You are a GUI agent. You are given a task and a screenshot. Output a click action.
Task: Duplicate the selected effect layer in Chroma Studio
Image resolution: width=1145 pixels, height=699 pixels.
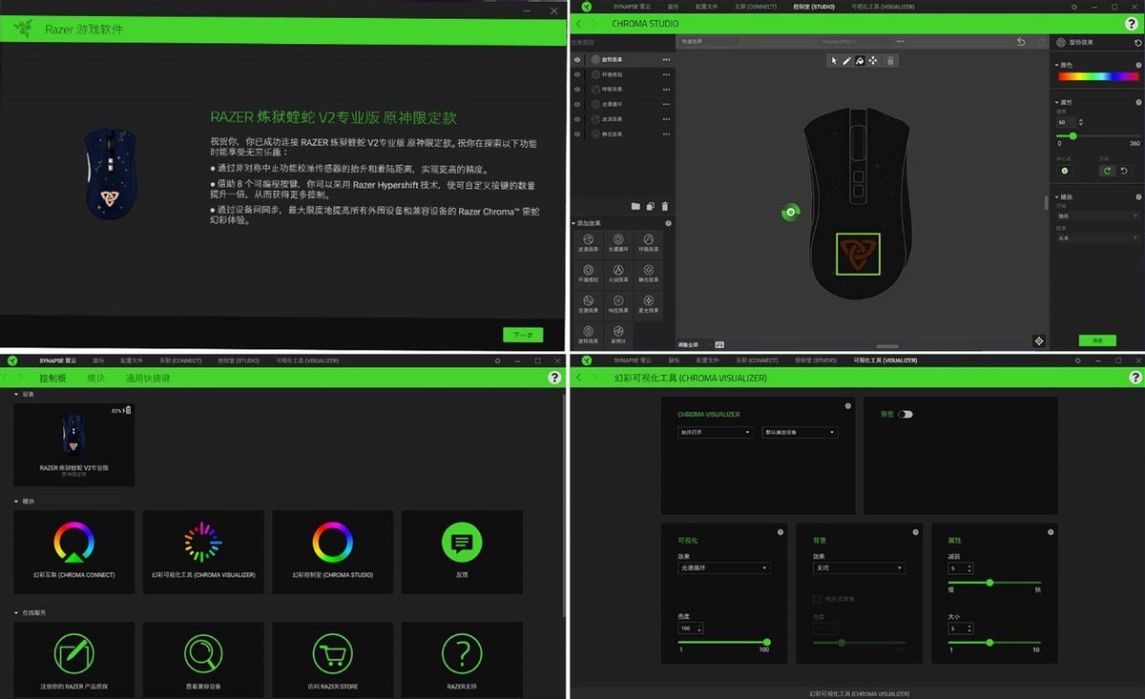click(x=650, y=206)
